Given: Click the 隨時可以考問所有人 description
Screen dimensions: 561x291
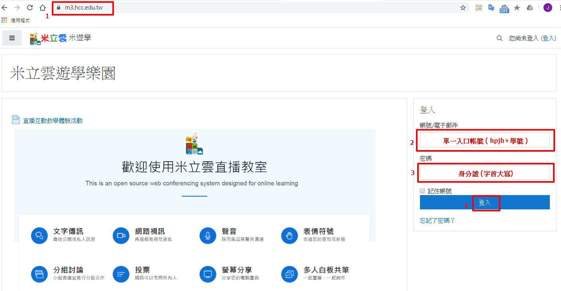Looking at the screenshot, I should 156,278.
